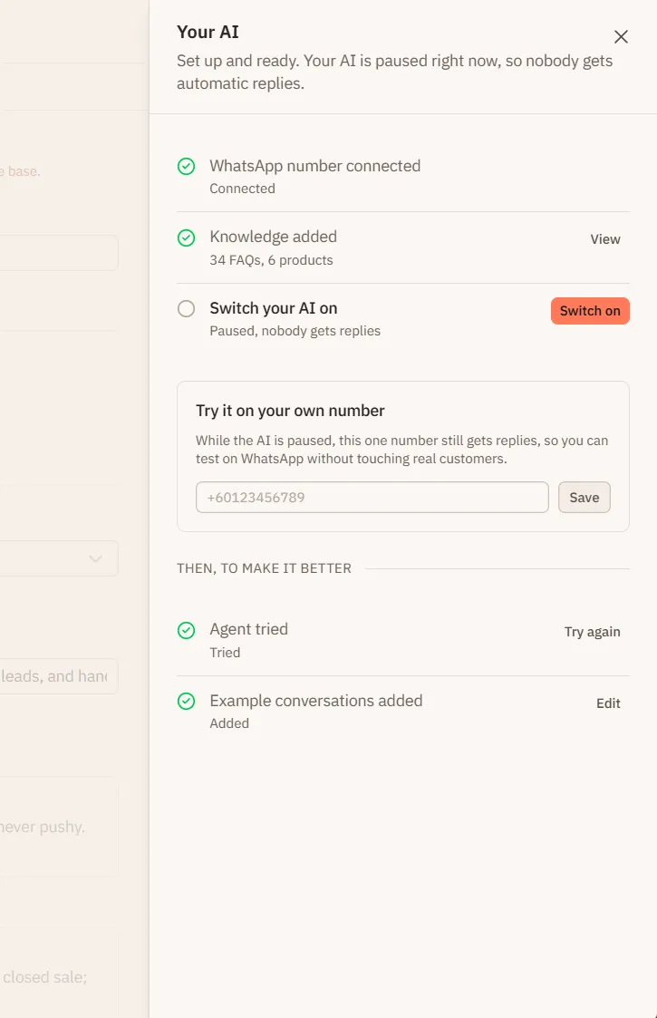Screen dimensions: 657x1018
Task: Click Try again for Agent tried
Action: tap(592, 632)
